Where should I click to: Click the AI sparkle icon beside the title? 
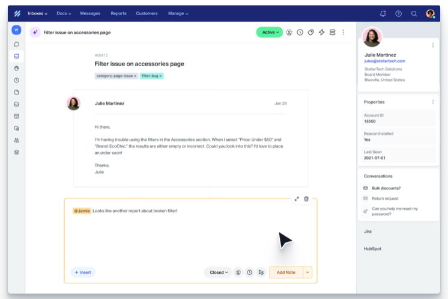[35, 32]
